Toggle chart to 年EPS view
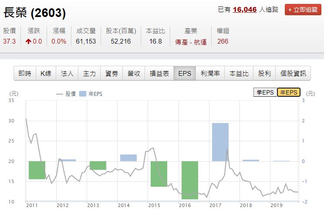The height and width of the screenshot is (214, 324). pos(289,92)
